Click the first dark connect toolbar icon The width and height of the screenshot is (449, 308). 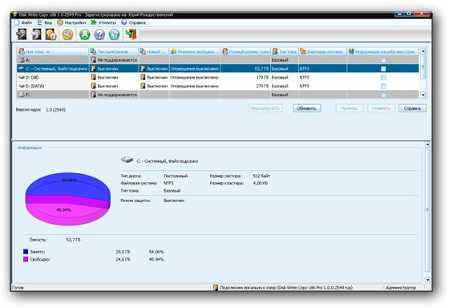[x=21, y=34]
